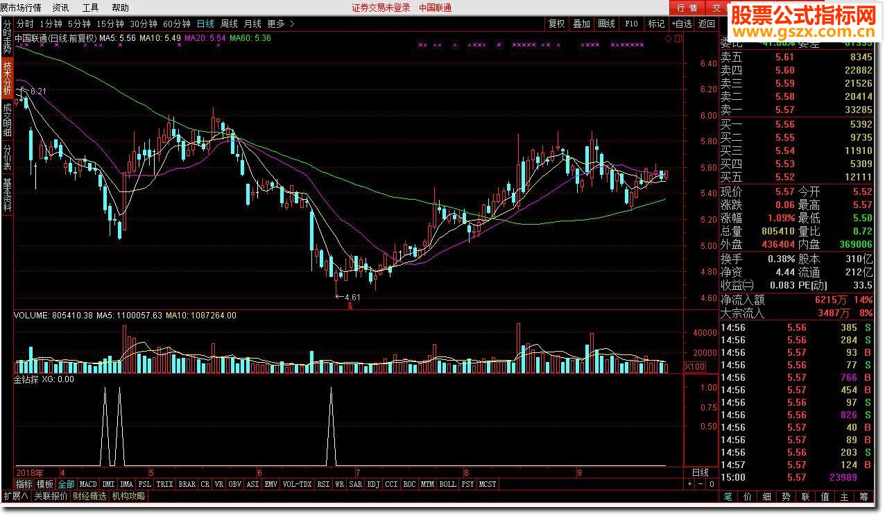The width and height of the screenshot is (885, 516).
Task: Select the 价 tab in quote panel
Action: pyautogui.click(x=748, y=497)
